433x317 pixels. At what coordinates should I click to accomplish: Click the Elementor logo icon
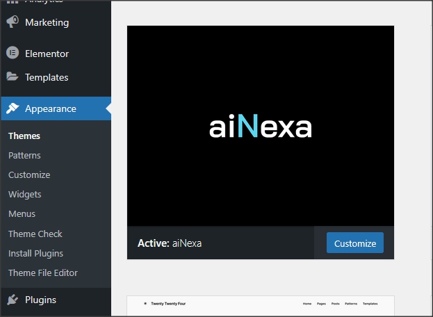tap(13, 53)
